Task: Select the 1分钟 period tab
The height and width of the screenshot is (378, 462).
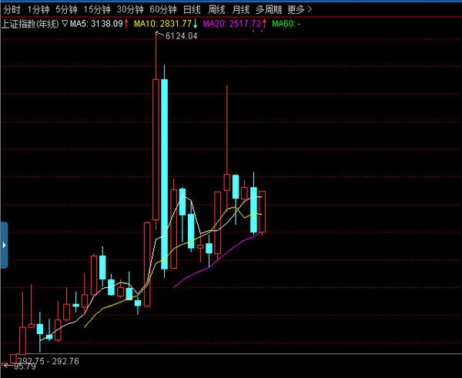Action: coord(38,10)
